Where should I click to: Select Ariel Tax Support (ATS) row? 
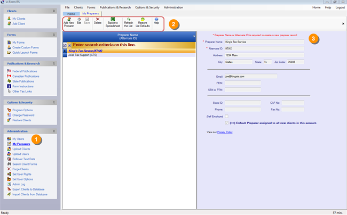pos(79,55)
